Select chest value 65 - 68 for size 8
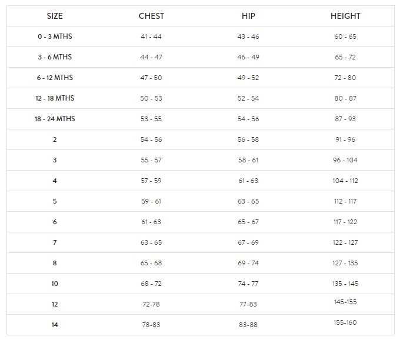The image size is (403, 343). pos(151,263)
